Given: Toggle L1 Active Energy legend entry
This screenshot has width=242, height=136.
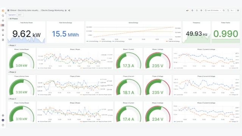Looking at the screenshot, I should tap(92, 41).
